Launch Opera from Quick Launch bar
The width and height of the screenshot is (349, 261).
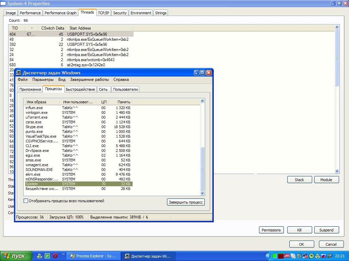55,256
